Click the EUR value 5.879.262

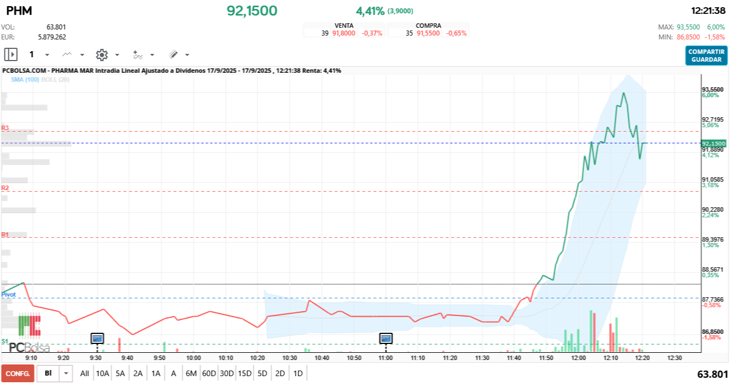tap(52, 37)
